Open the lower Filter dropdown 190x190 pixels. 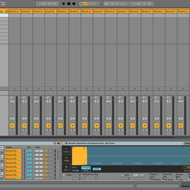(x=77, y=179)
